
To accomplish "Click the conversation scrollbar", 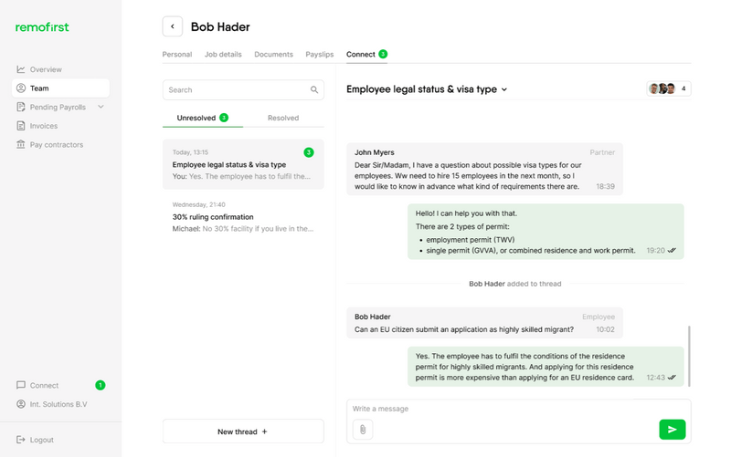I will pos(689,356).
